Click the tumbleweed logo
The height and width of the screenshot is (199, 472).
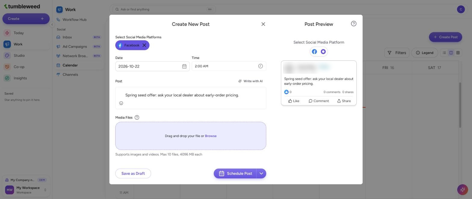[x=22, y=6]
